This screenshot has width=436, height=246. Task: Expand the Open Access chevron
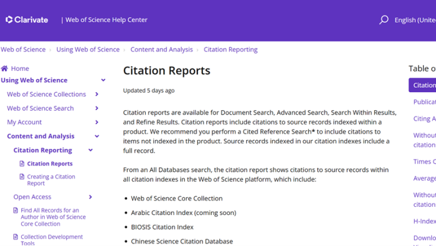[90, 197]
